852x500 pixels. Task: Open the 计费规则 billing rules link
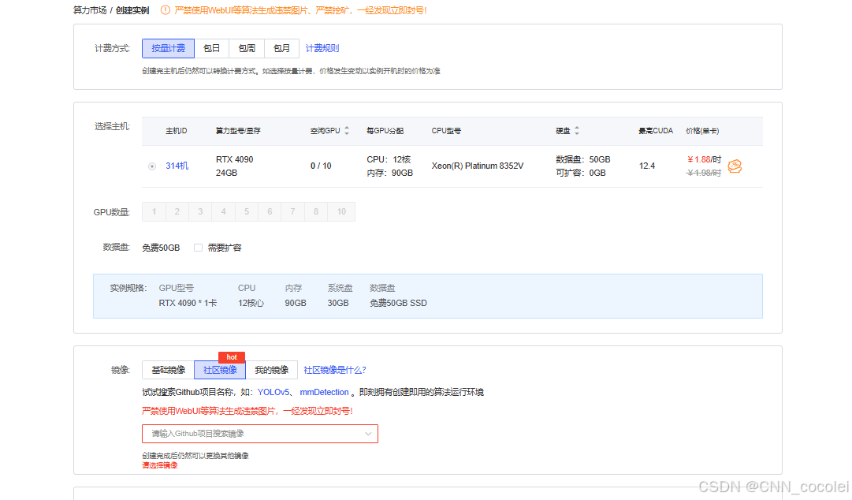[322, 48]
